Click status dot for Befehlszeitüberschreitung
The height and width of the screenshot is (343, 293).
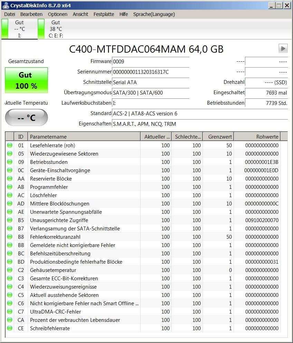[x=10, y=253]
